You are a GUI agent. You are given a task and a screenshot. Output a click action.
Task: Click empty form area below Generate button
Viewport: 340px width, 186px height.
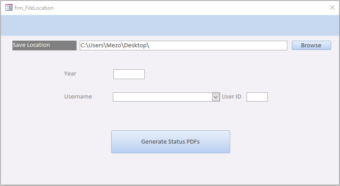tap(170, 169)
